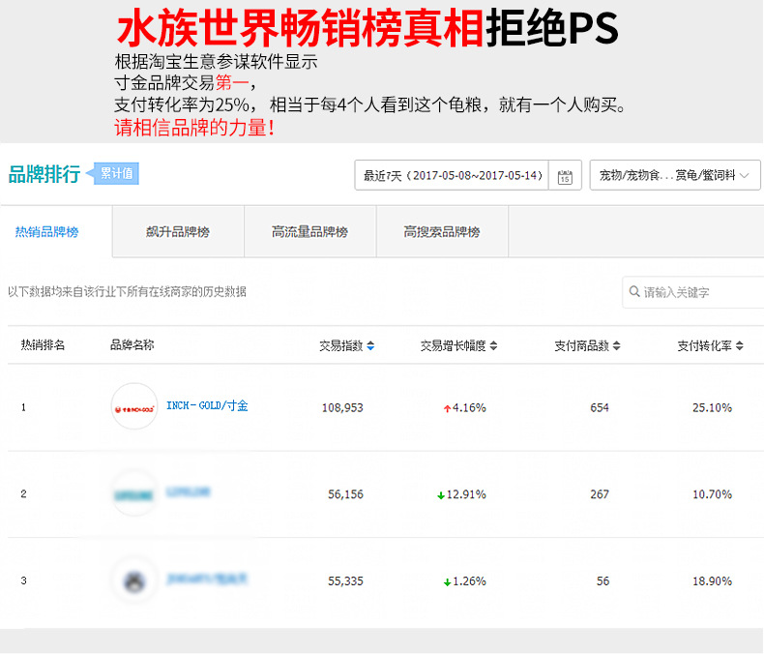Click the 请相信品牌的力量 red slogan

(x=194, y=128)
